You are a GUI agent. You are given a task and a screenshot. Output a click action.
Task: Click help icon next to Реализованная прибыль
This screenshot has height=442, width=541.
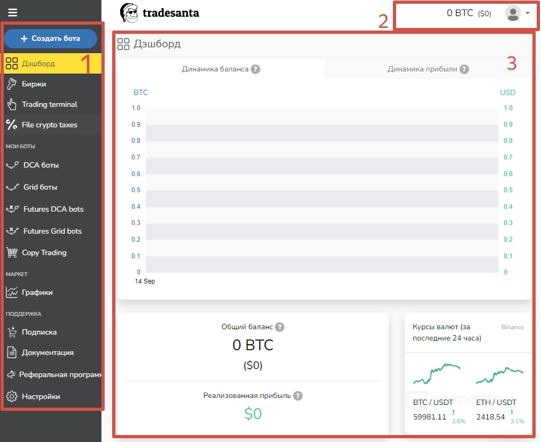[x=298, y=396]
